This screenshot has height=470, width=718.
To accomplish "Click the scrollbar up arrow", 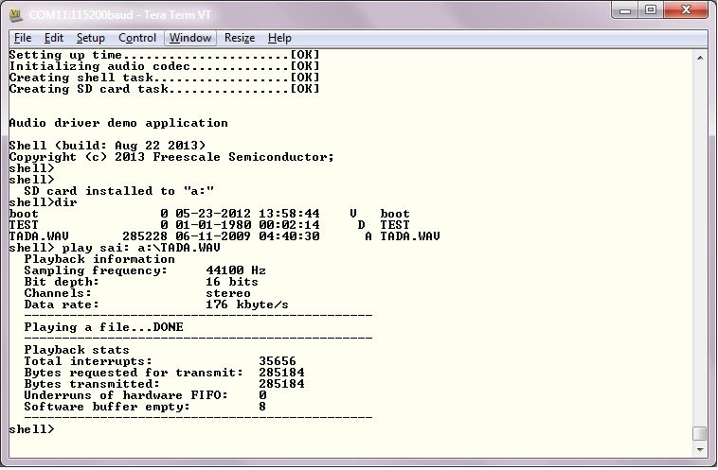I will click(x=700, y=58).
